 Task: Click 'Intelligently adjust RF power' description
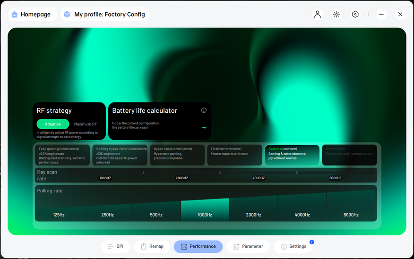tap(67, 134)
